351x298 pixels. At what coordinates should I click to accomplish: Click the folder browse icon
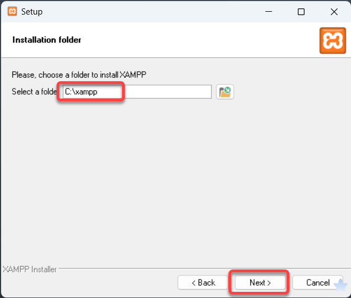point(225,92)
